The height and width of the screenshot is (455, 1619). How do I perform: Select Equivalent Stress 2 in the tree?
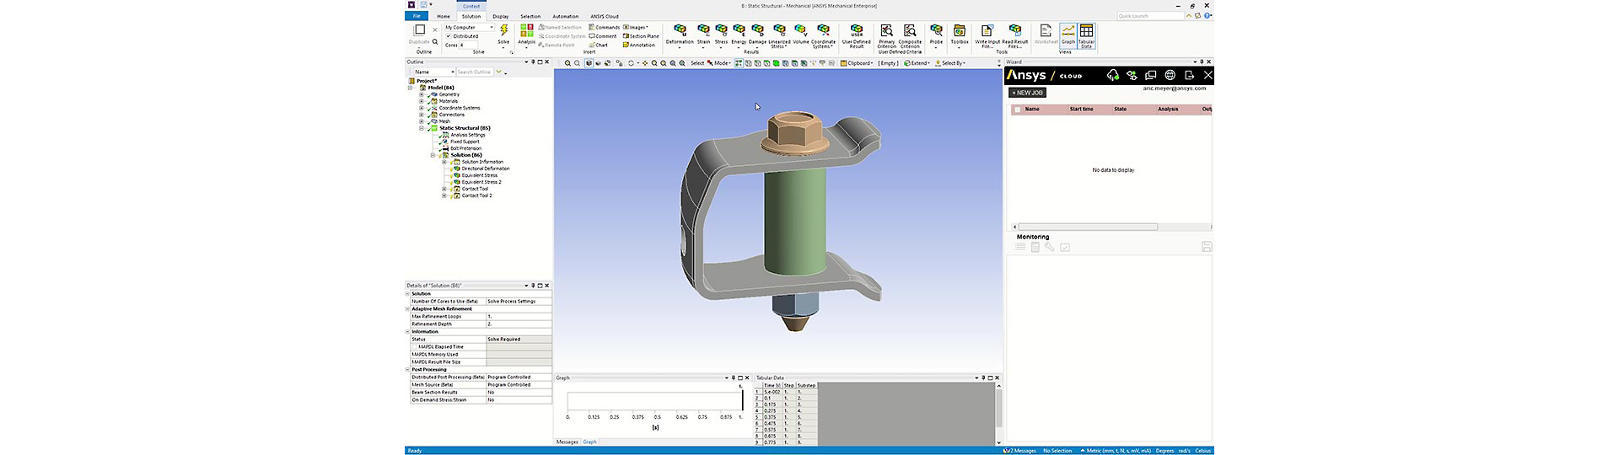(x=481, y=182)
